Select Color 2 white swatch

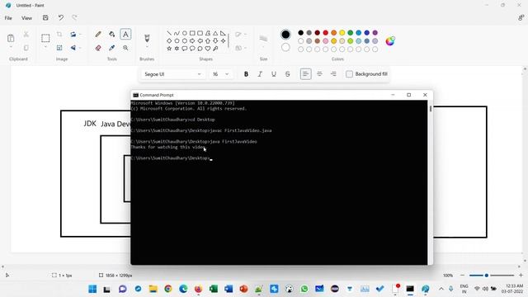click(285, 48)
